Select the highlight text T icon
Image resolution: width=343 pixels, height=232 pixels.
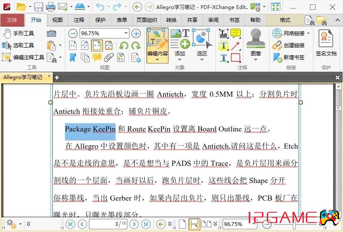tap(224, 46)
